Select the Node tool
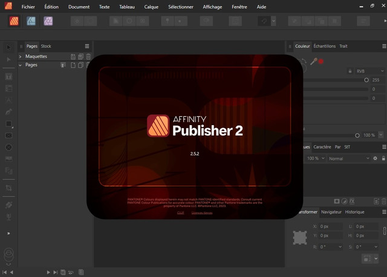This screenshot has height=277, width=387. pos(8,59)
